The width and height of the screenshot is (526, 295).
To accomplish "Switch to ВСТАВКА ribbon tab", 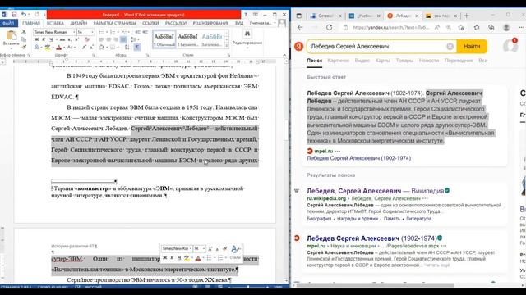I will [x=55, y=23].
